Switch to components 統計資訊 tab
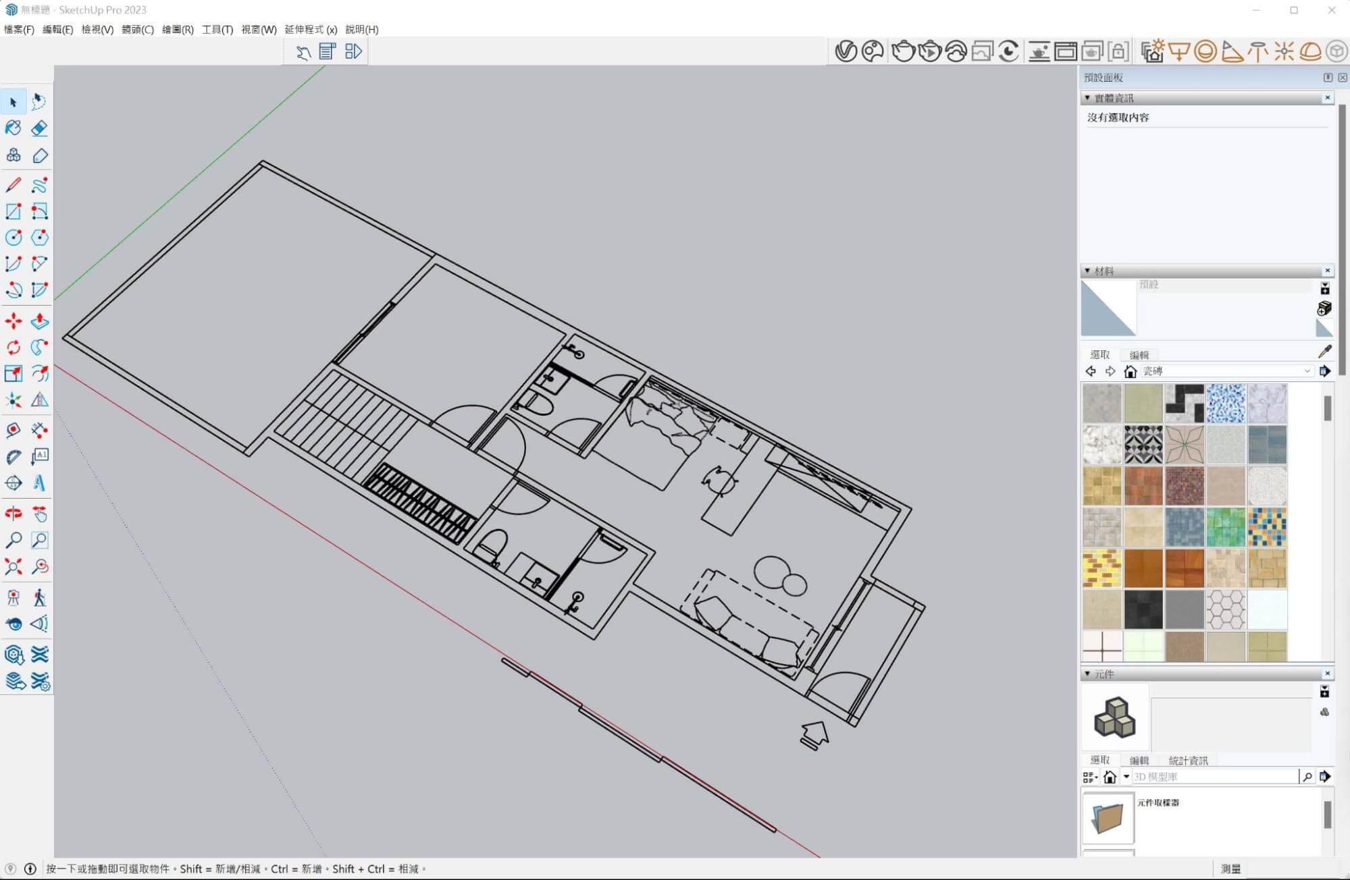This screenshot has width=1350, height=880. (x=1189, y=761)
